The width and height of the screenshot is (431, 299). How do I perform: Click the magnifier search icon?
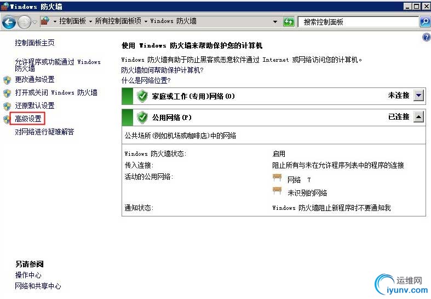click(425, 22)
